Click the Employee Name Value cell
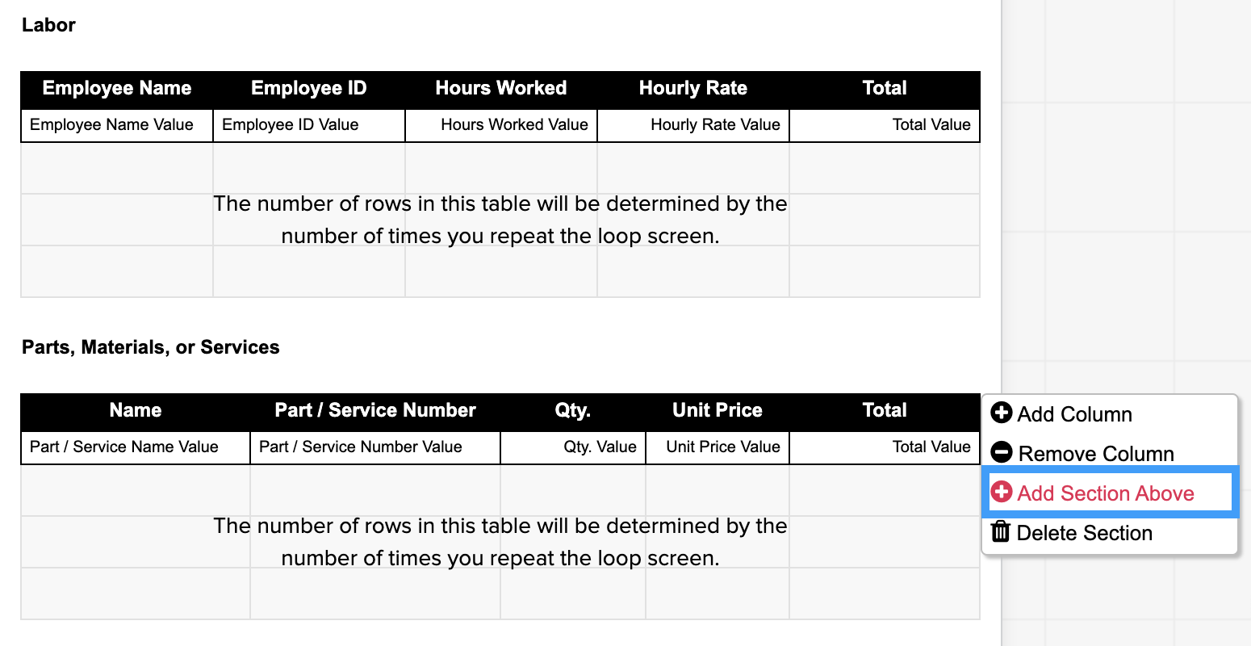This screenshot has width=1251, height=646. pyautogui.click(x=117, y=125)
